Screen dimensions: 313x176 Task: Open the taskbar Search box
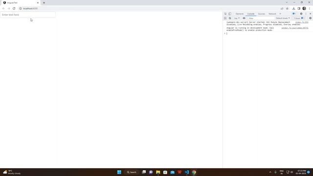132,172
